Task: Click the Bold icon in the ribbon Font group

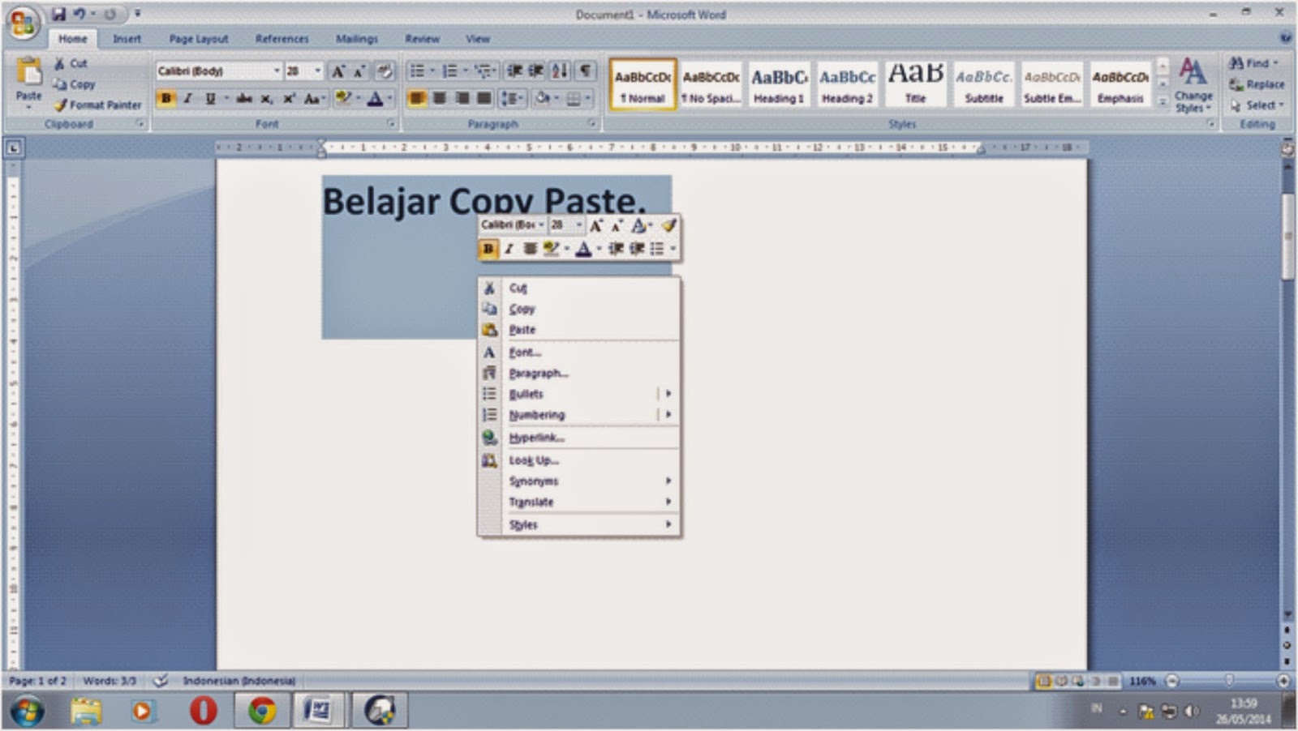Action: point(167,100)
